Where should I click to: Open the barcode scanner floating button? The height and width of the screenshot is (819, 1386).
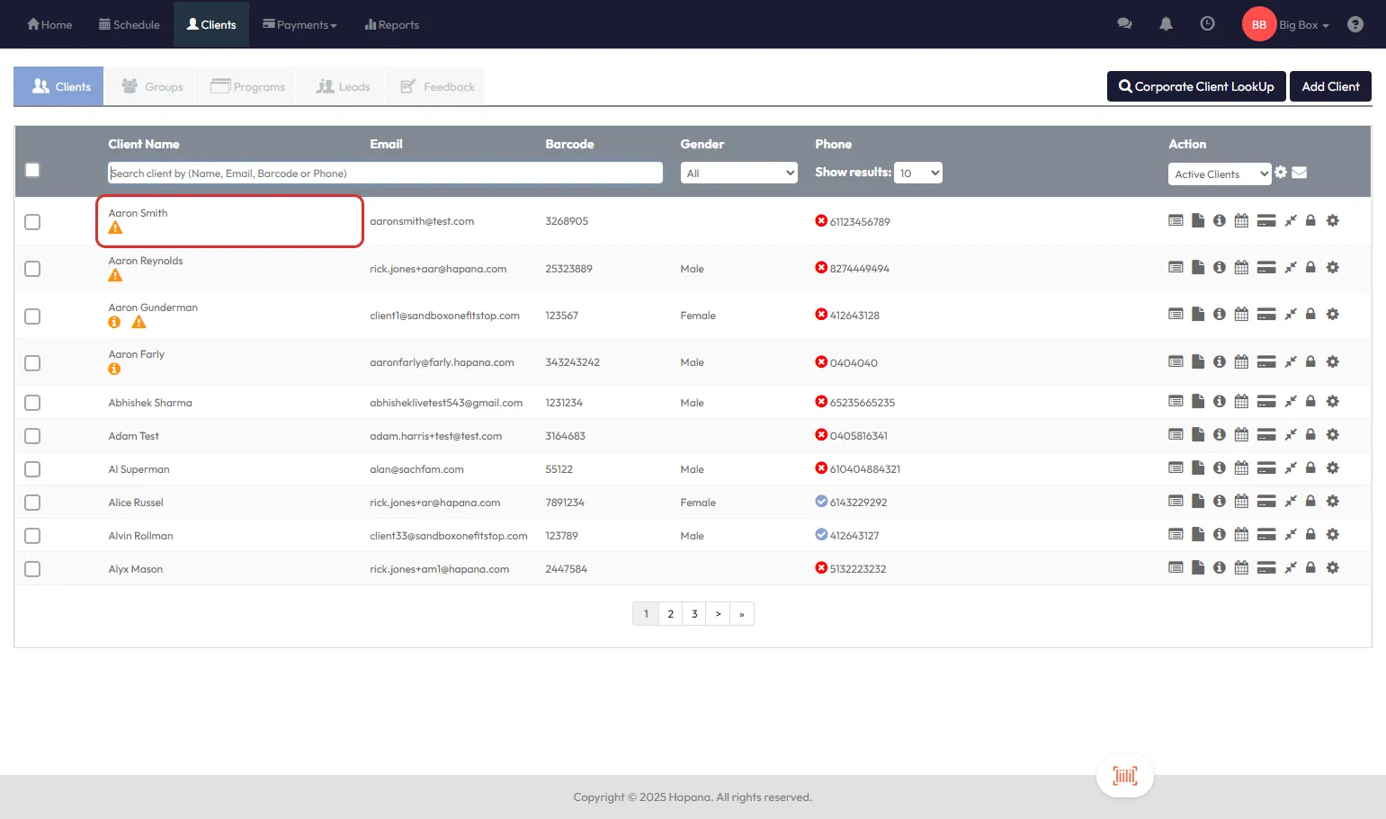(1124, 775)
